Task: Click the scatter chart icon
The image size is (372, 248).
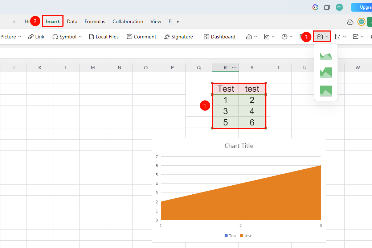Action: (338, 37)
